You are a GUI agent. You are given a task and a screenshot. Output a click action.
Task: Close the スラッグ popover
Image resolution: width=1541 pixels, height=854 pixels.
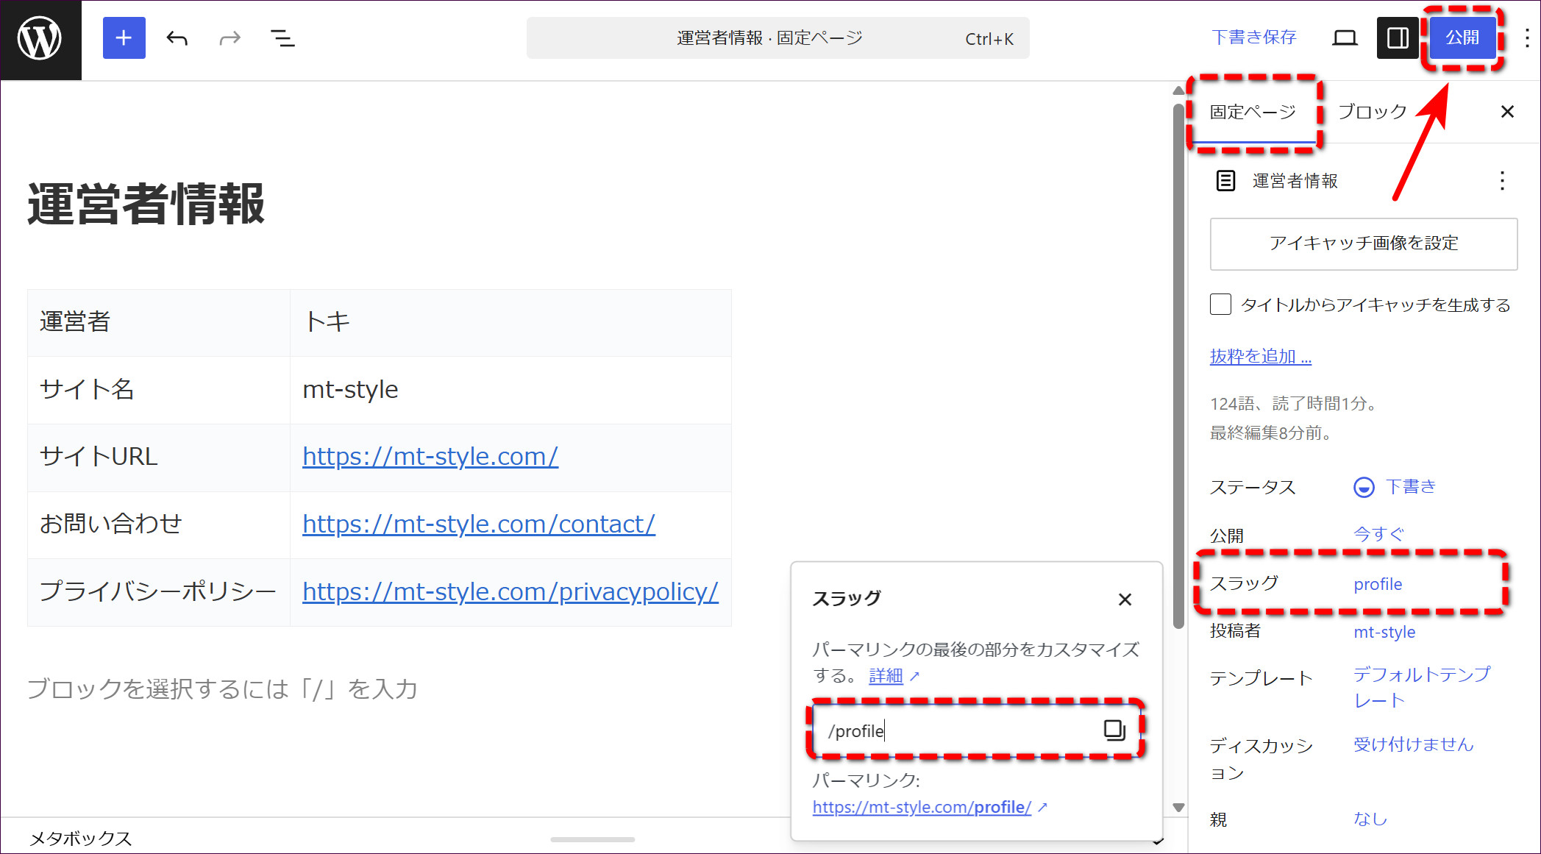tap(1125, 599)
